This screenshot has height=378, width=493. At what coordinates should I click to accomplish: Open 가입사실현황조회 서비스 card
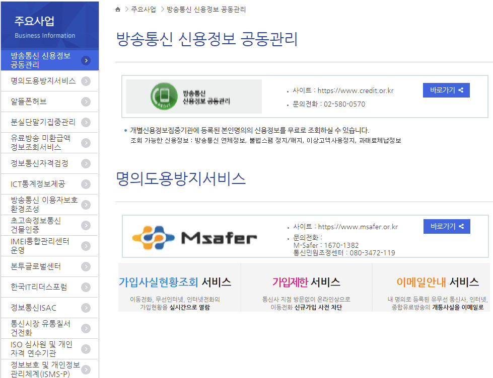click(180, 287)
